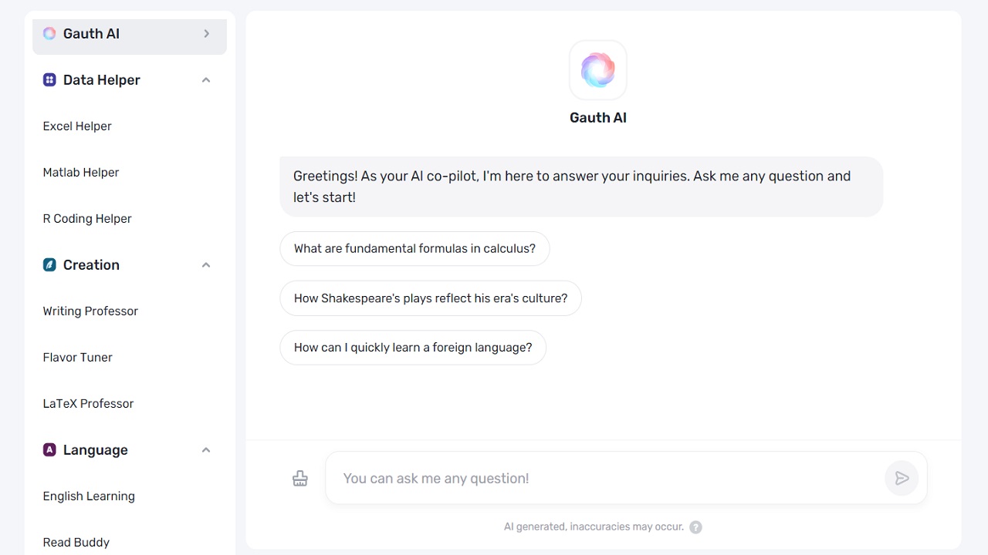Ask about fundamental calculus formulas suggestion
Viewport: 988px width, 555px height.
tap(414, 249)
